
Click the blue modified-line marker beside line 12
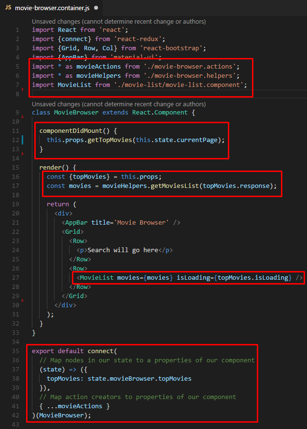(22, 140)
